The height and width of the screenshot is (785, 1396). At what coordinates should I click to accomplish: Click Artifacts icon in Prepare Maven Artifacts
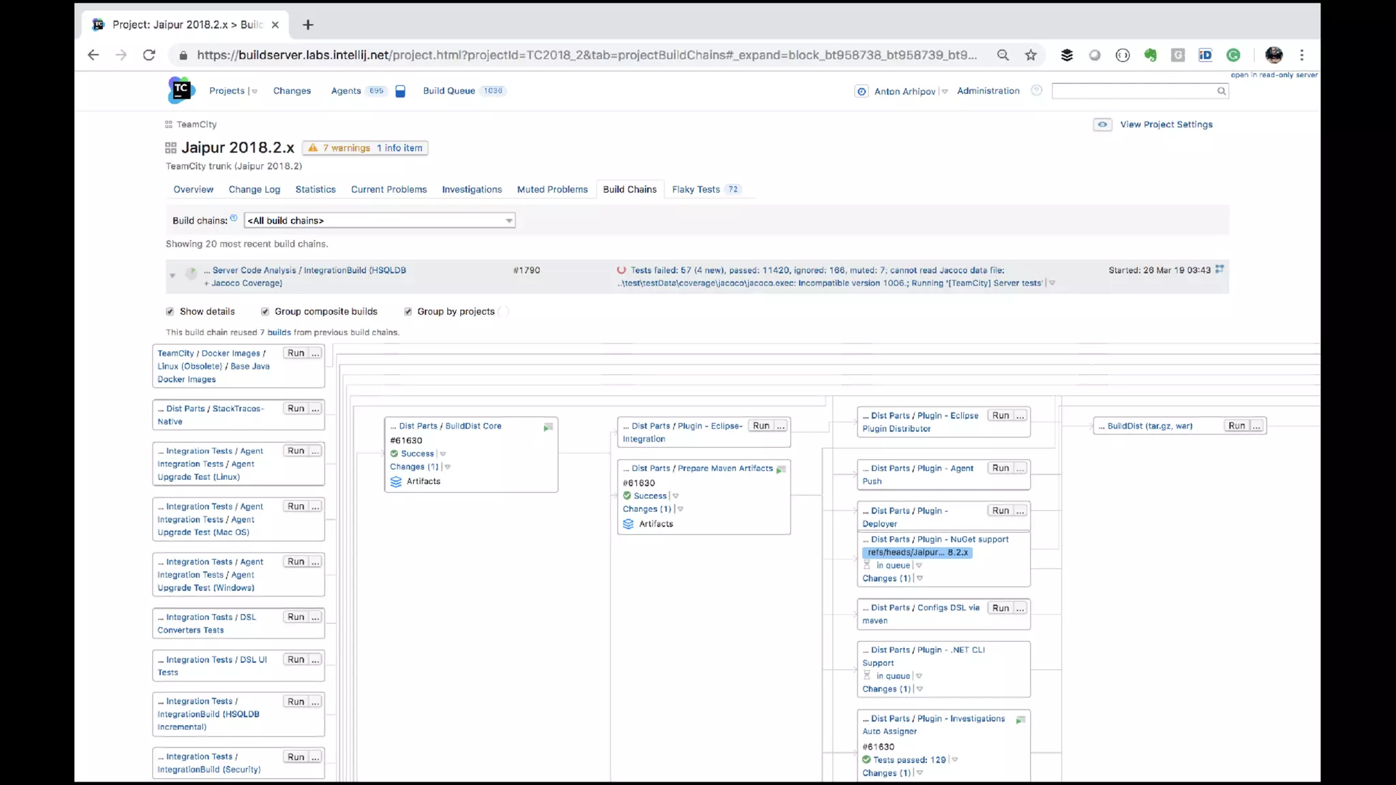tap(628, 524)
